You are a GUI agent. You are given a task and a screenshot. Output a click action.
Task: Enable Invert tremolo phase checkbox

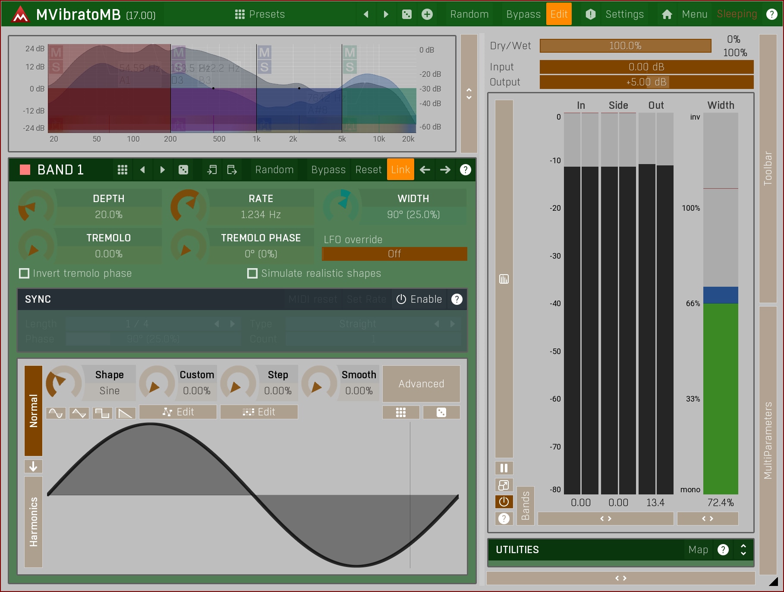[x=24, y=273]
